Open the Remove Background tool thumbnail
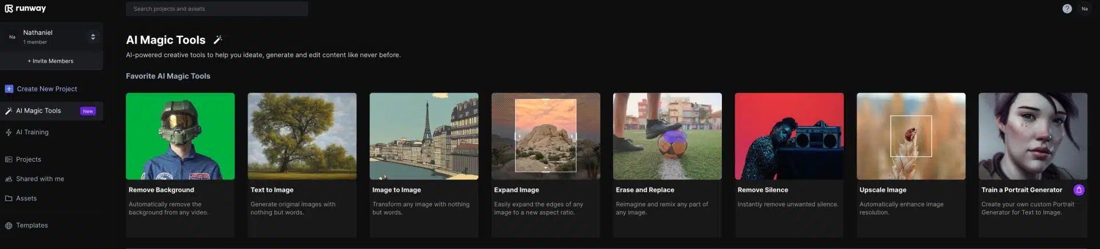The width and height of the screenshot is (1100, 249). [x=180, y=136]
